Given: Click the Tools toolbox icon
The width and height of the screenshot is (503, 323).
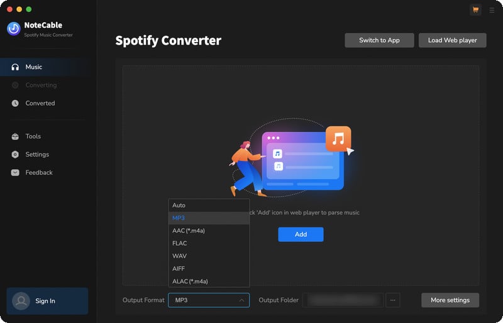Looking at the screenshot, I should [15, 136].
